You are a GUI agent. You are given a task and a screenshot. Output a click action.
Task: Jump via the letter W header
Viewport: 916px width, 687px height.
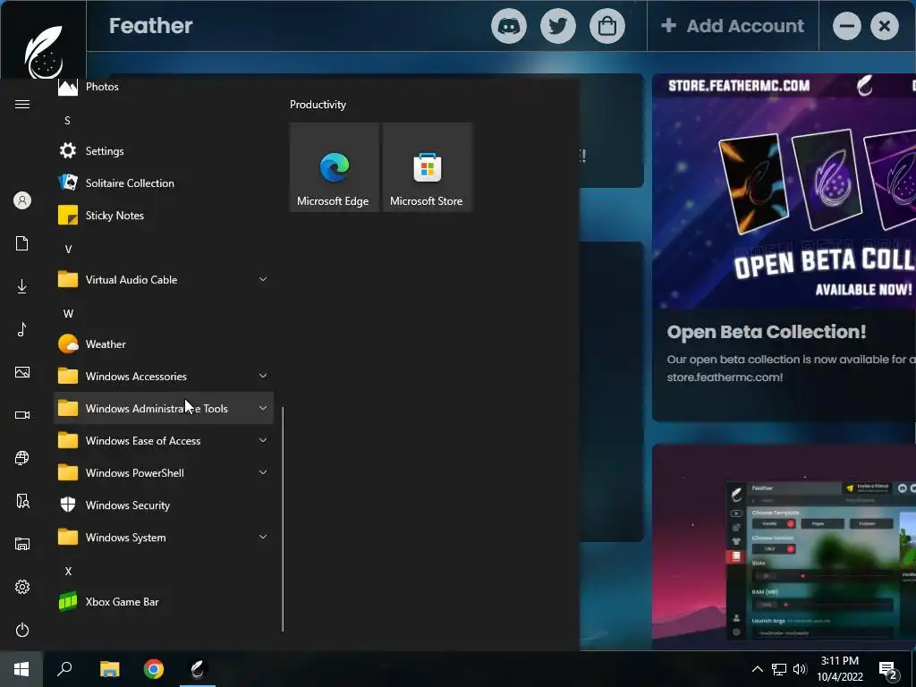coord(68,314)
